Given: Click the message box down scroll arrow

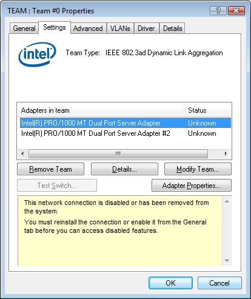Looking at the screenshot, I should [x=227, y=260].
